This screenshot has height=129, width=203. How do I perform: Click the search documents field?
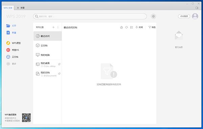(90, 17)
